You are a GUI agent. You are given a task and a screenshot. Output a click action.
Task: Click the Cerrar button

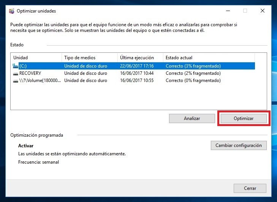(x=250, y=188)
